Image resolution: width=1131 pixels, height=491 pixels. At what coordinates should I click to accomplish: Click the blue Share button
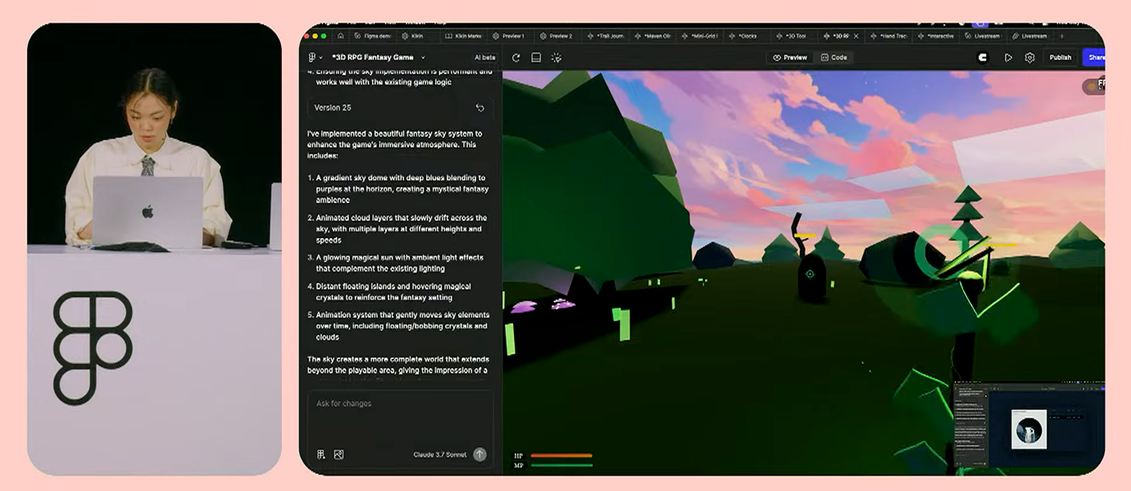[1094, 57]
